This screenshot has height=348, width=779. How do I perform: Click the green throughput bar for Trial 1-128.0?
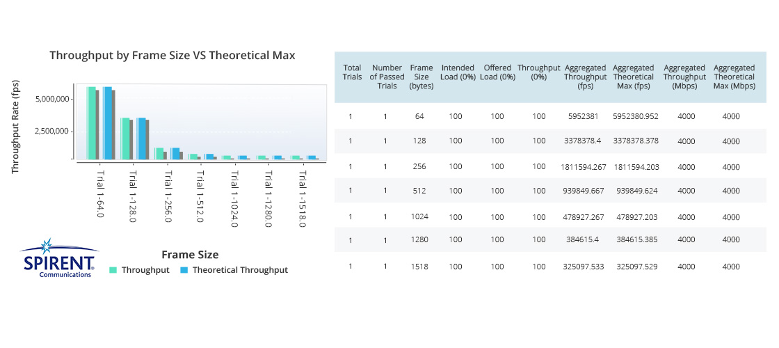point(125,139)
